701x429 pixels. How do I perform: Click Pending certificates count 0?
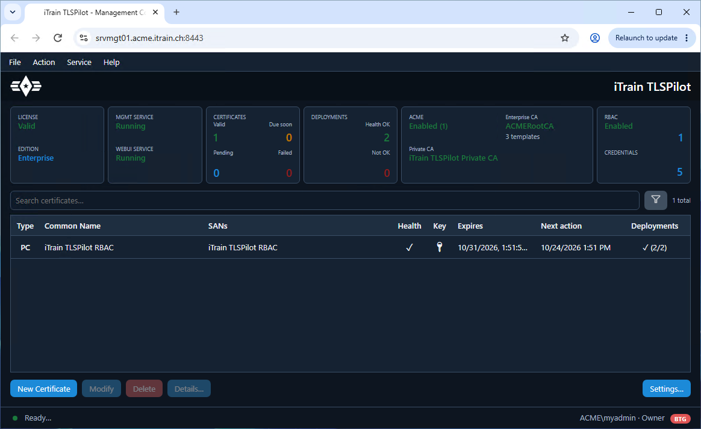216,173
